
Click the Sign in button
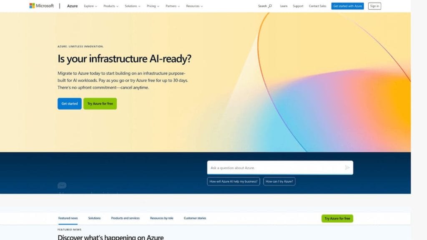374,6
